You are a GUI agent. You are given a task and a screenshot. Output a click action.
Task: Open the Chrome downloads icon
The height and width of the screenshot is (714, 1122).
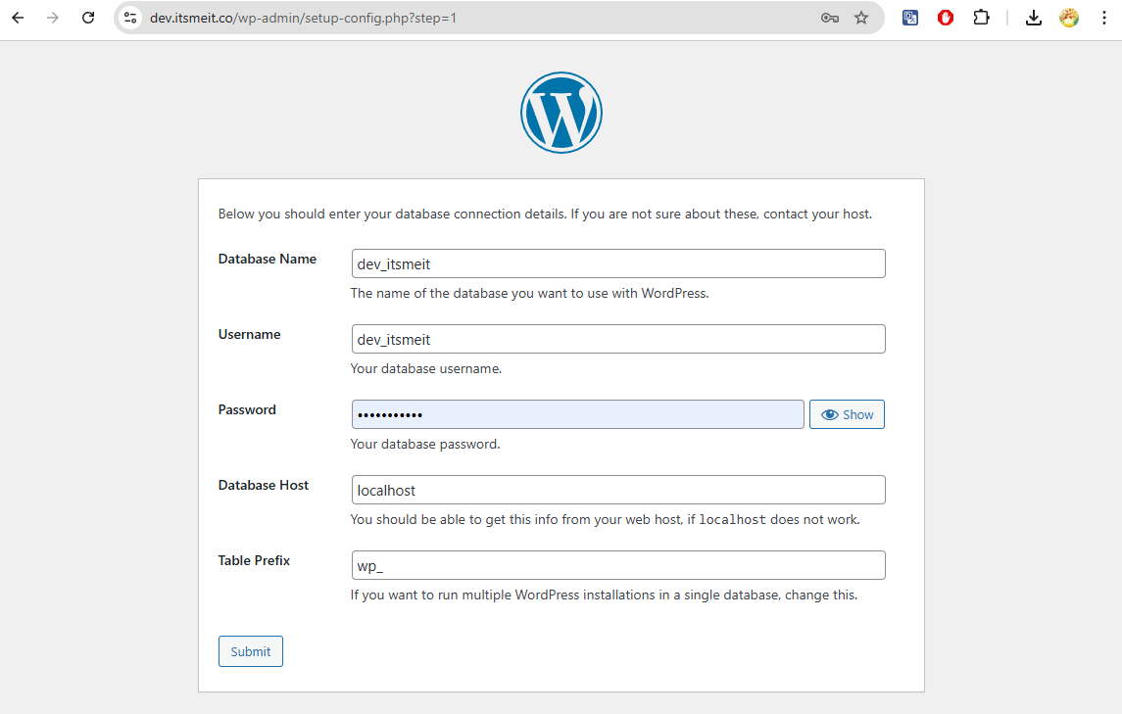click(1033, 17)
